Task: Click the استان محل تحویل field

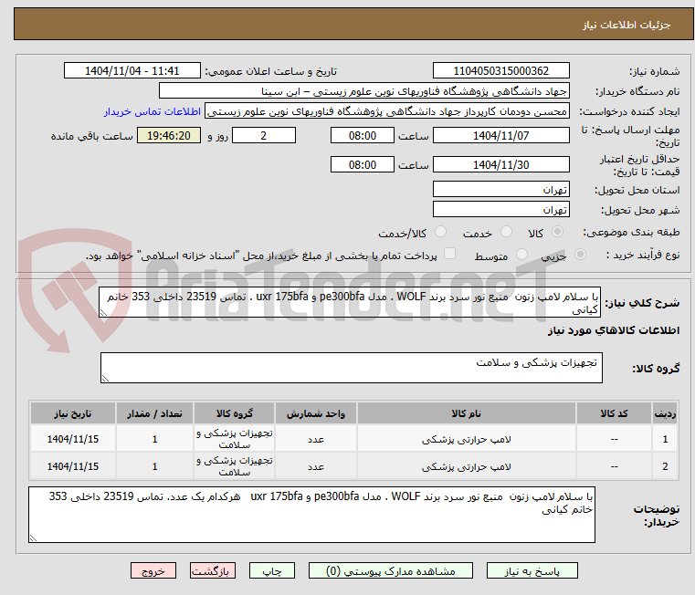Action: tap(500, 190)
